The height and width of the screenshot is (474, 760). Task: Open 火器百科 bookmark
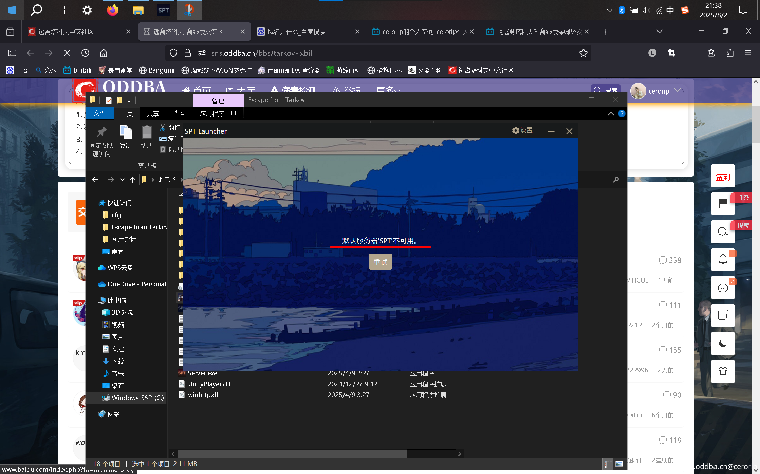tap(425, 70)
